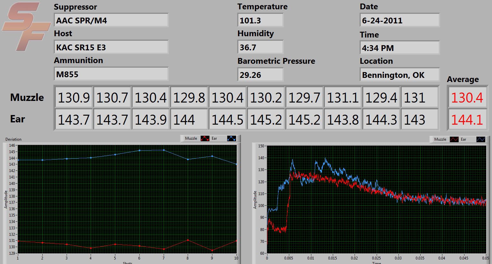492x264 pixels.
Task: Click the Muzzle legend icon in waveform chart
Action: tap(454, 139)
